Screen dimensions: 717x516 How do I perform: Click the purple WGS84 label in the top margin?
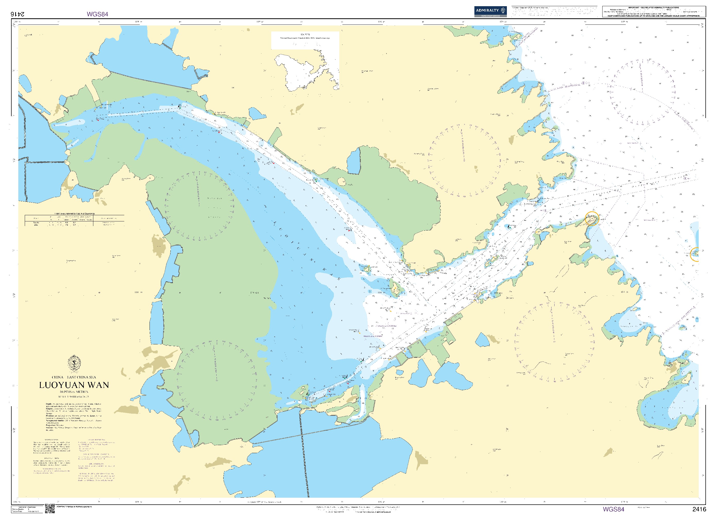click(x=97, y=14)
